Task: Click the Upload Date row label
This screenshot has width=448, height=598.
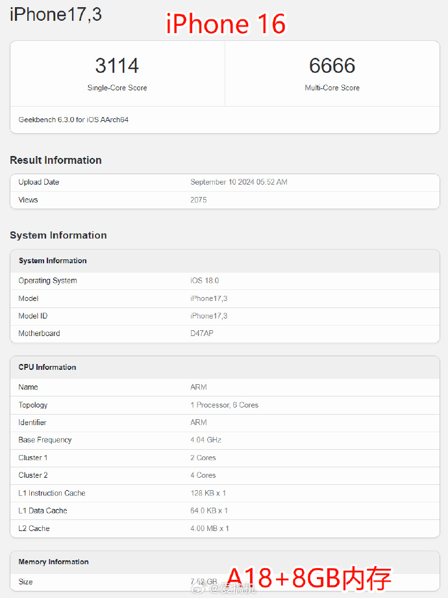Action: point(39,182)
